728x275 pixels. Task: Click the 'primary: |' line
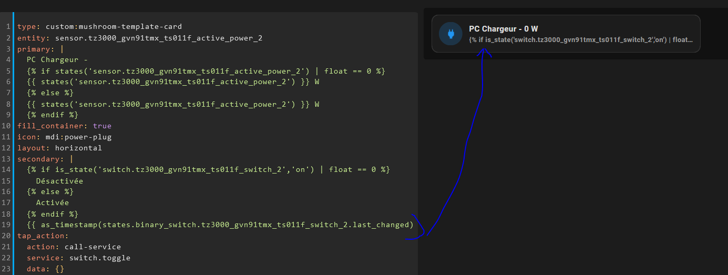[x=40, y=48]
